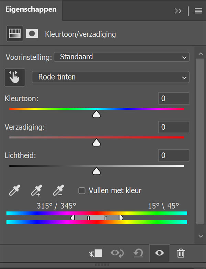Click the Verzadiging value field
Image resolution: width=206 pixels, height=269 pixels.
point(174,127)
